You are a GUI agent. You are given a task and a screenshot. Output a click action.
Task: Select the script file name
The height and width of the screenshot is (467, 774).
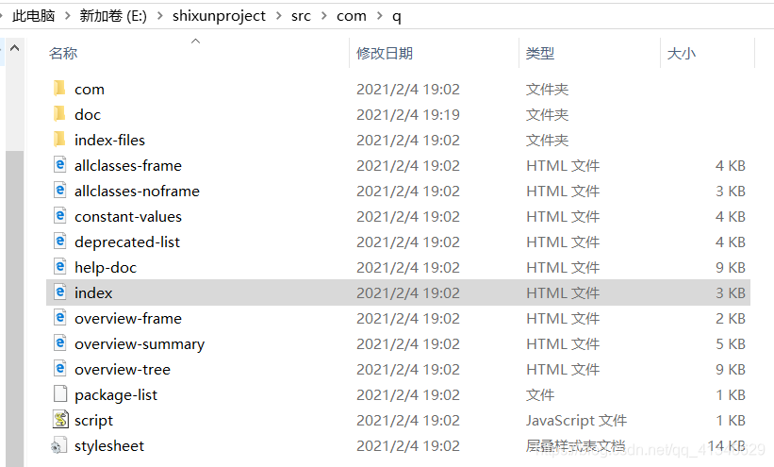(x=93, y=421)
